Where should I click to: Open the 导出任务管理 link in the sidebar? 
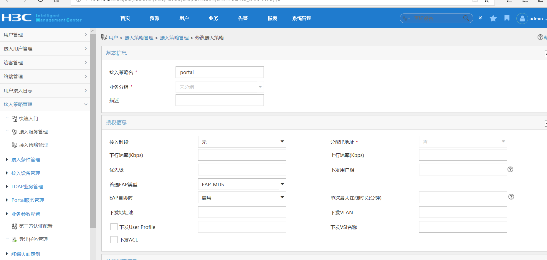click(x=33, y=239)
